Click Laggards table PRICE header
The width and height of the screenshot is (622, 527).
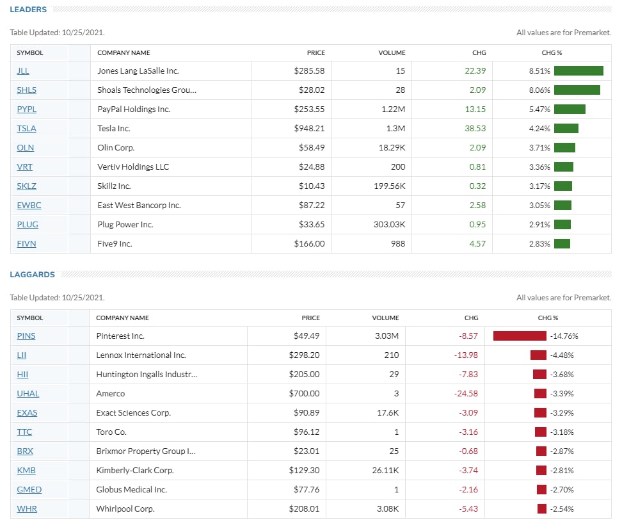(310, 318)
